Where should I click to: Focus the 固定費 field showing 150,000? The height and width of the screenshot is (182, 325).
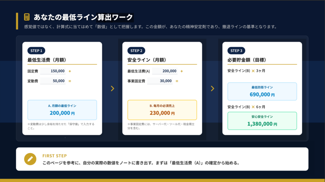point(53,71)
